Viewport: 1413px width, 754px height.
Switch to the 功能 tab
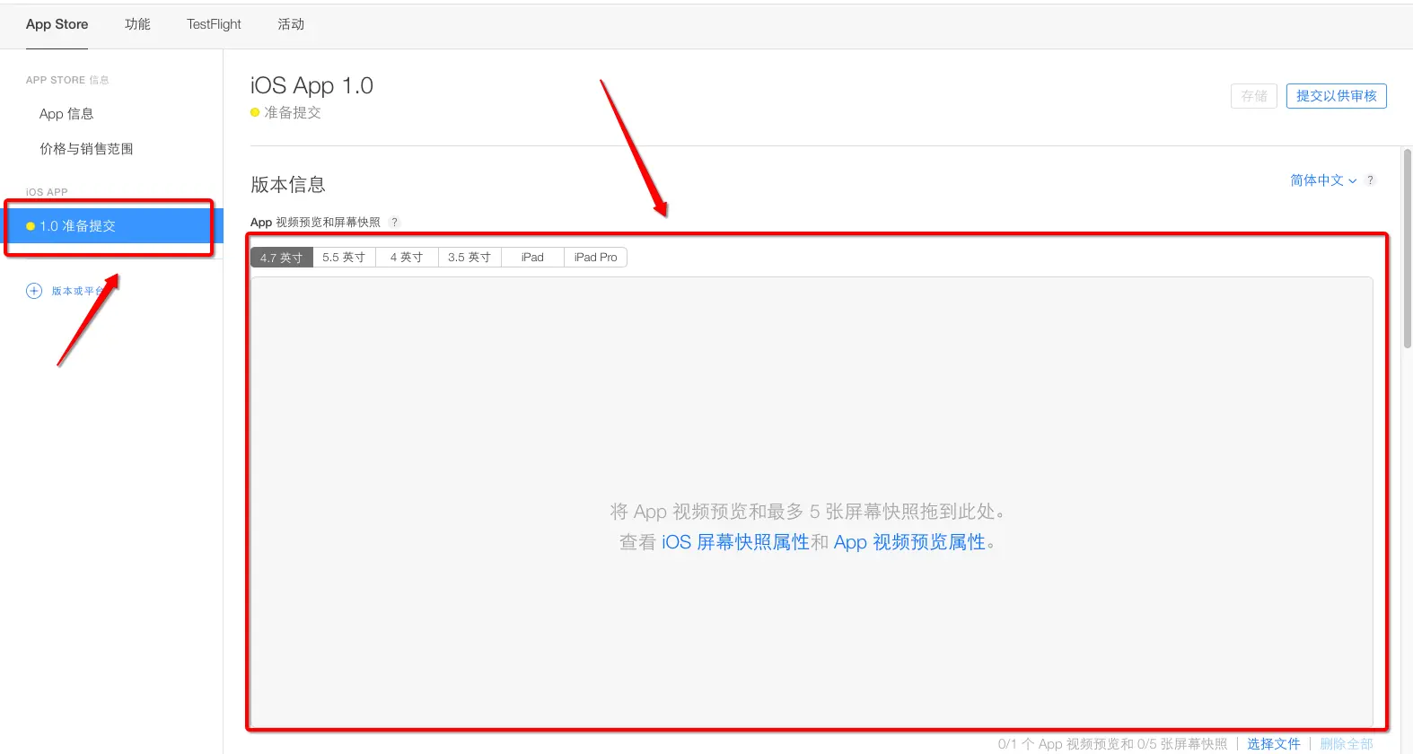(x=137, y=24)
